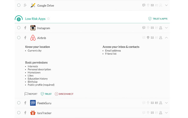Image resolution: width=188 pixels, height=118 pixels.
Task: Click the Low Risk Apps info icon
Action: coord(48,19)
